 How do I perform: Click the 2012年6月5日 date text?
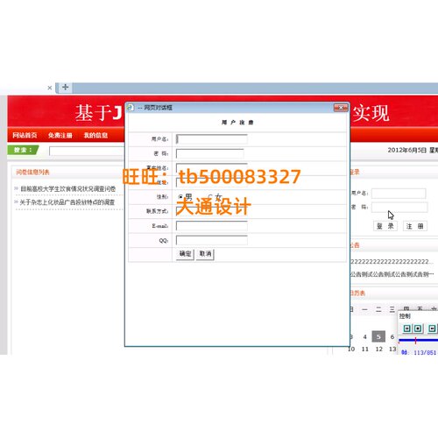point(407,150)
